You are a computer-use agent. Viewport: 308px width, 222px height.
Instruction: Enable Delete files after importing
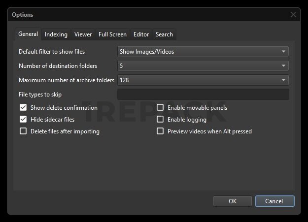tap(23, 131)
